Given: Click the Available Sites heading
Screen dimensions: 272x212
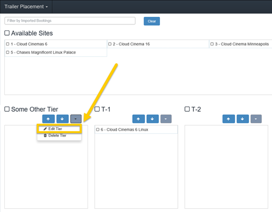Looking at the screenshot, I should [x=32, y=33].
